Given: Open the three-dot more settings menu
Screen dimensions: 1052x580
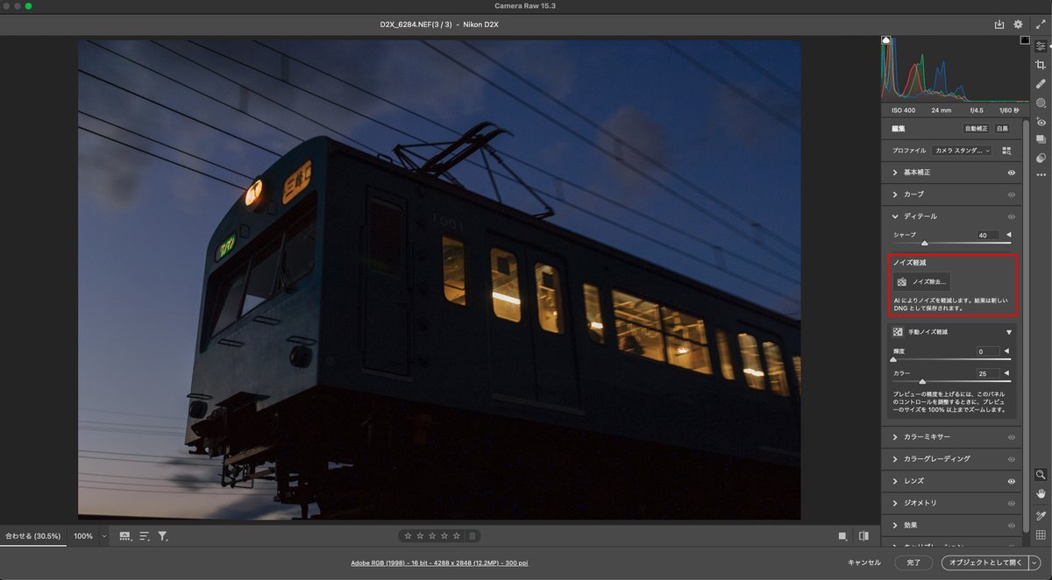Looking at the screenshot, I should [x=1041, y=175].
